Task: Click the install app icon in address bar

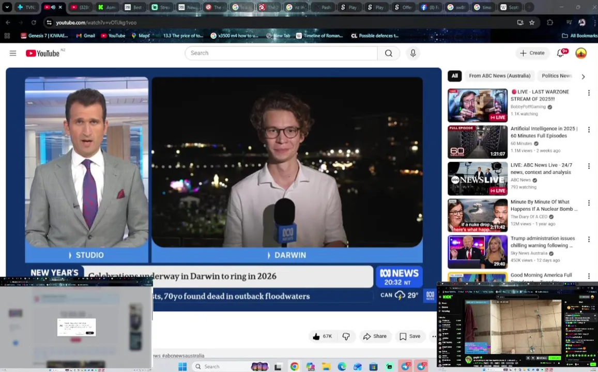Action: pos(520,23)
